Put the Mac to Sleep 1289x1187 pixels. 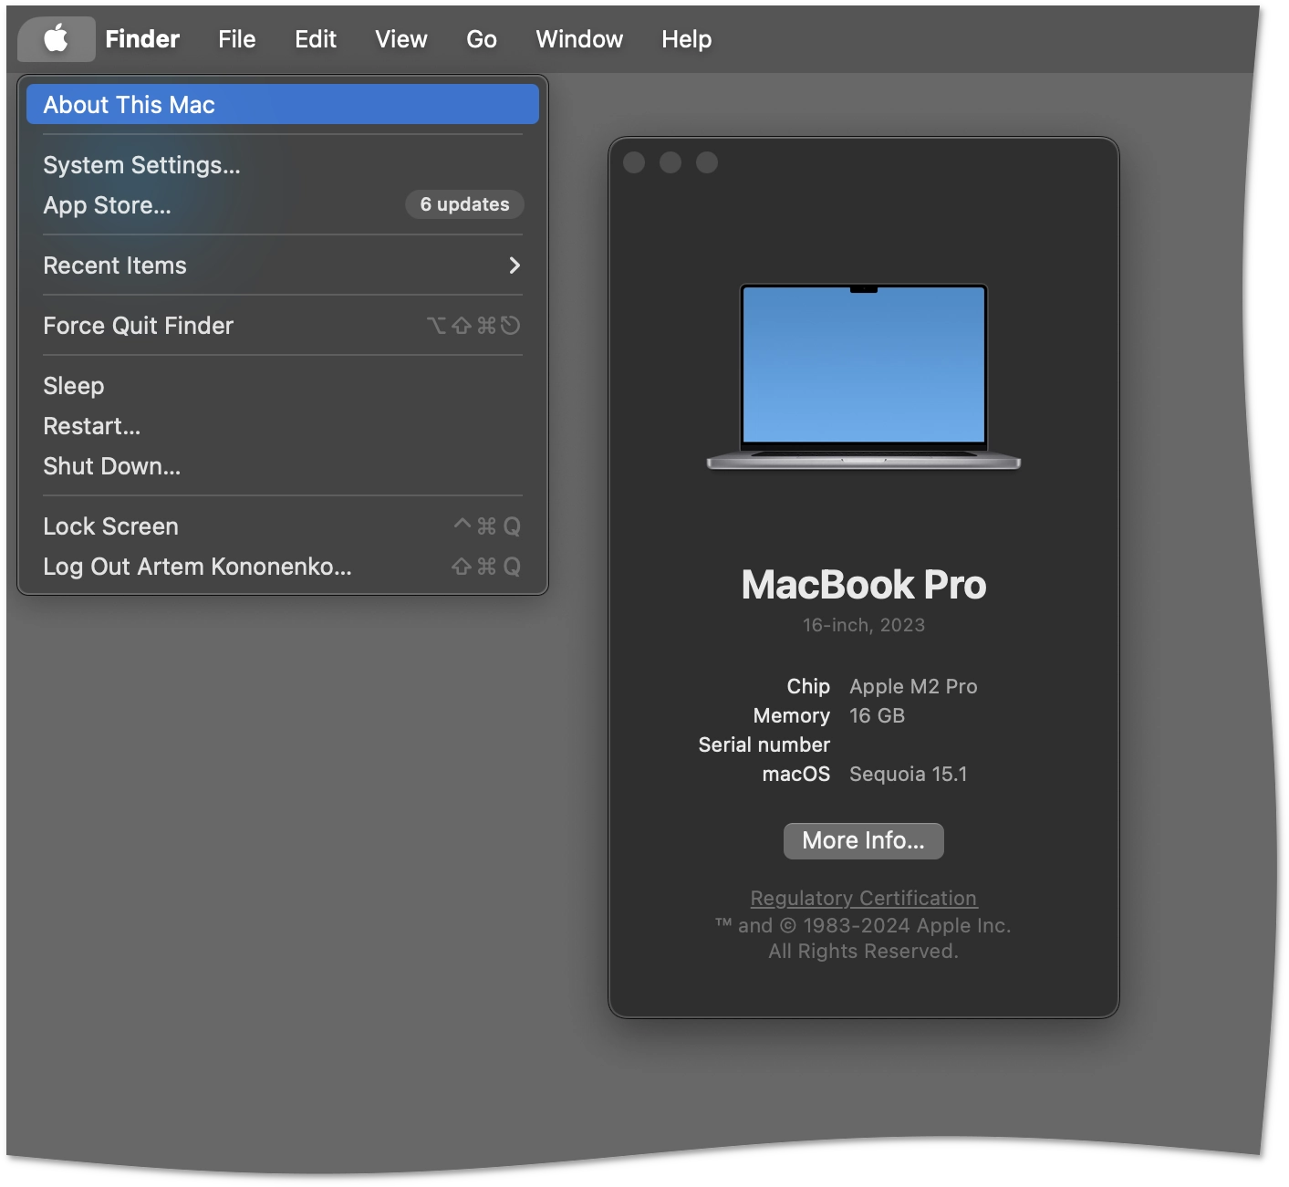tap(283, 386)
